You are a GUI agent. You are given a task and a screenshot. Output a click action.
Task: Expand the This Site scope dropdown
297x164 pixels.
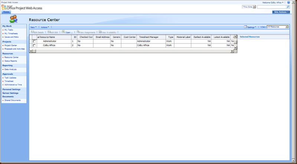[x=249, y=7]
